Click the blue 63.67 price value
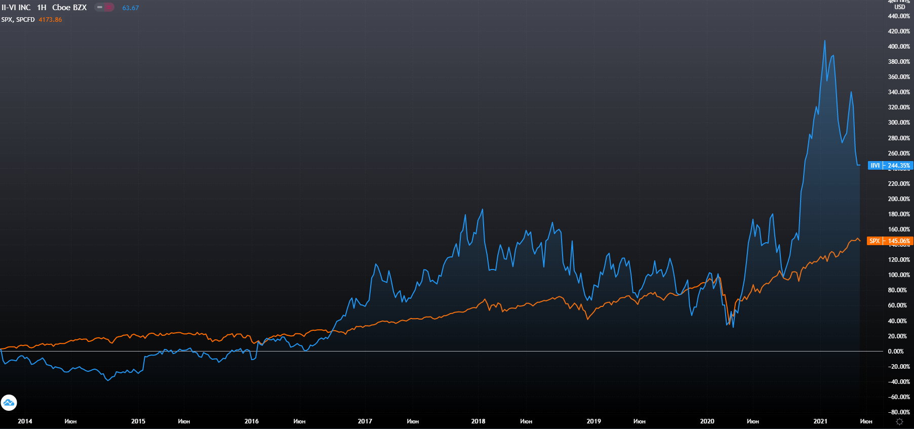The height and width of the screenshot is (429, 914). coord(131,8)
